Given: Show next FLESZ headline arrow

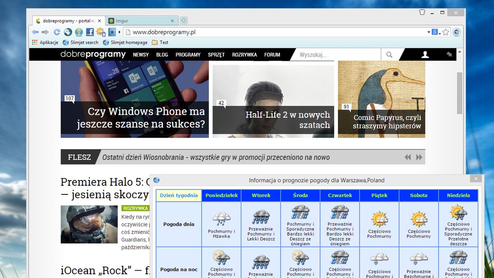Looking at the screenshot, I should click(x=419, y=157).
